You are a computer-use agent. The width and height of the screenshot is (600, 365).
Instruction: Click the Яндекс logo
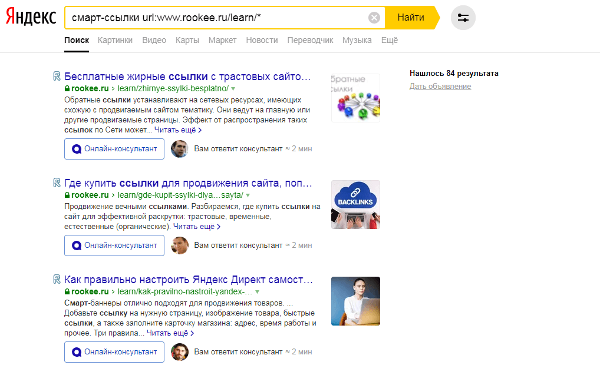point(31,17)
